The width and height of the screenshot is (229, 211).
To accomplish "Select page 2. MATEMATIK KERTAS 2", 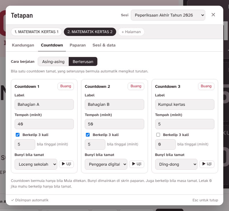I will point(90,32).
